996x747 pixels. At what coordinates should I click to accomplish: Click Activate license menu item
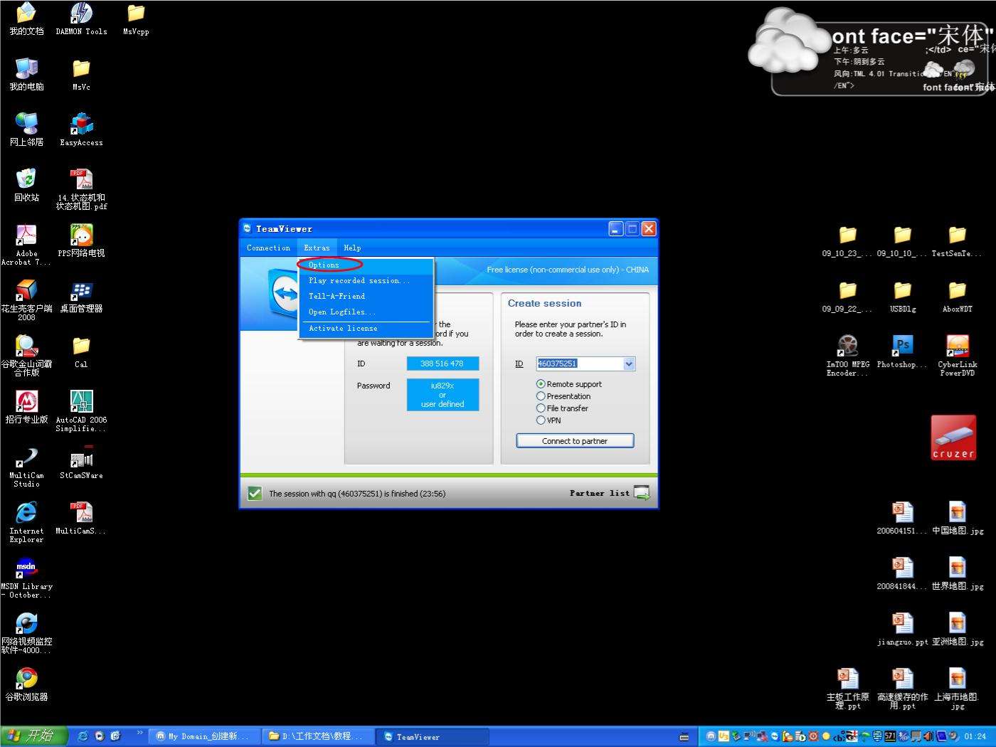(x=343, y=329)
